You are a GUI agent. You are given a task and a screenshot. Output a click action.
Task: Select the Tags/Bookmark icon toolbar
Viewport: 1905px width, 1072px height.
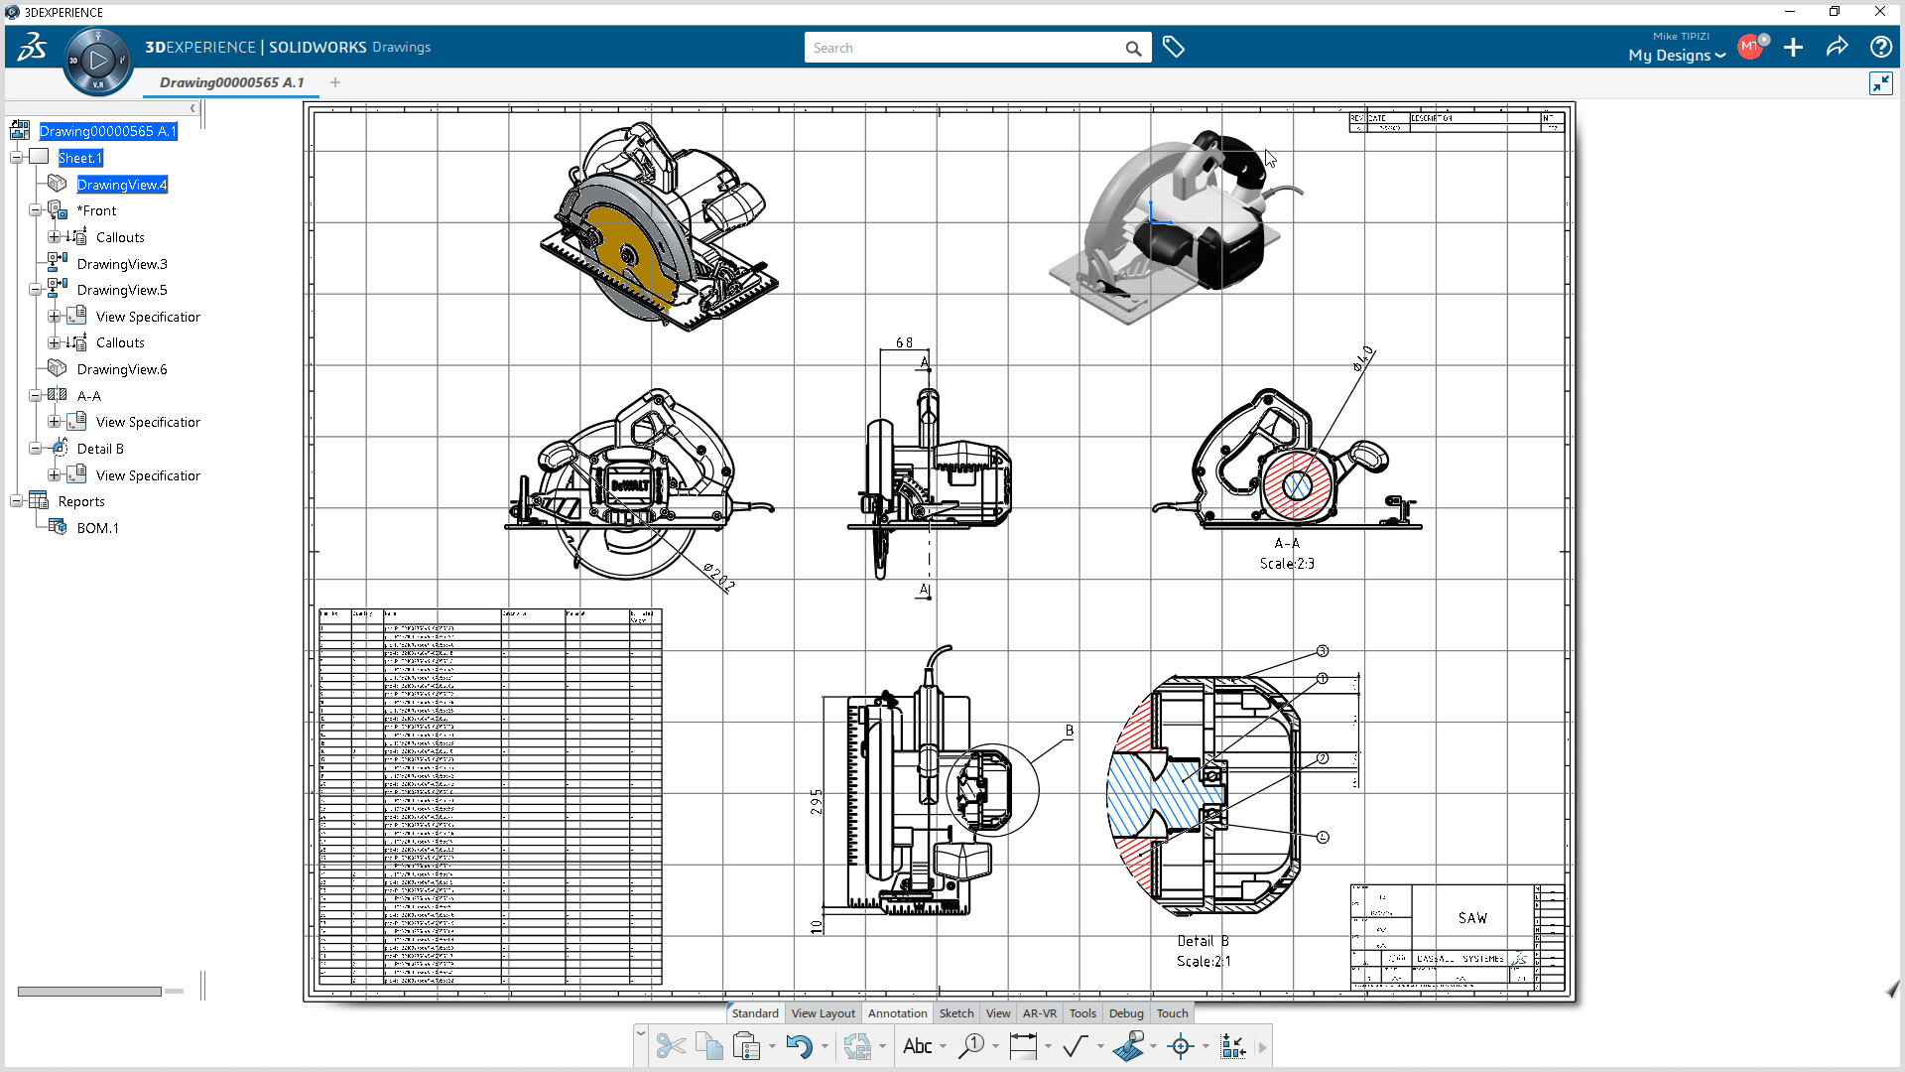1174,47
